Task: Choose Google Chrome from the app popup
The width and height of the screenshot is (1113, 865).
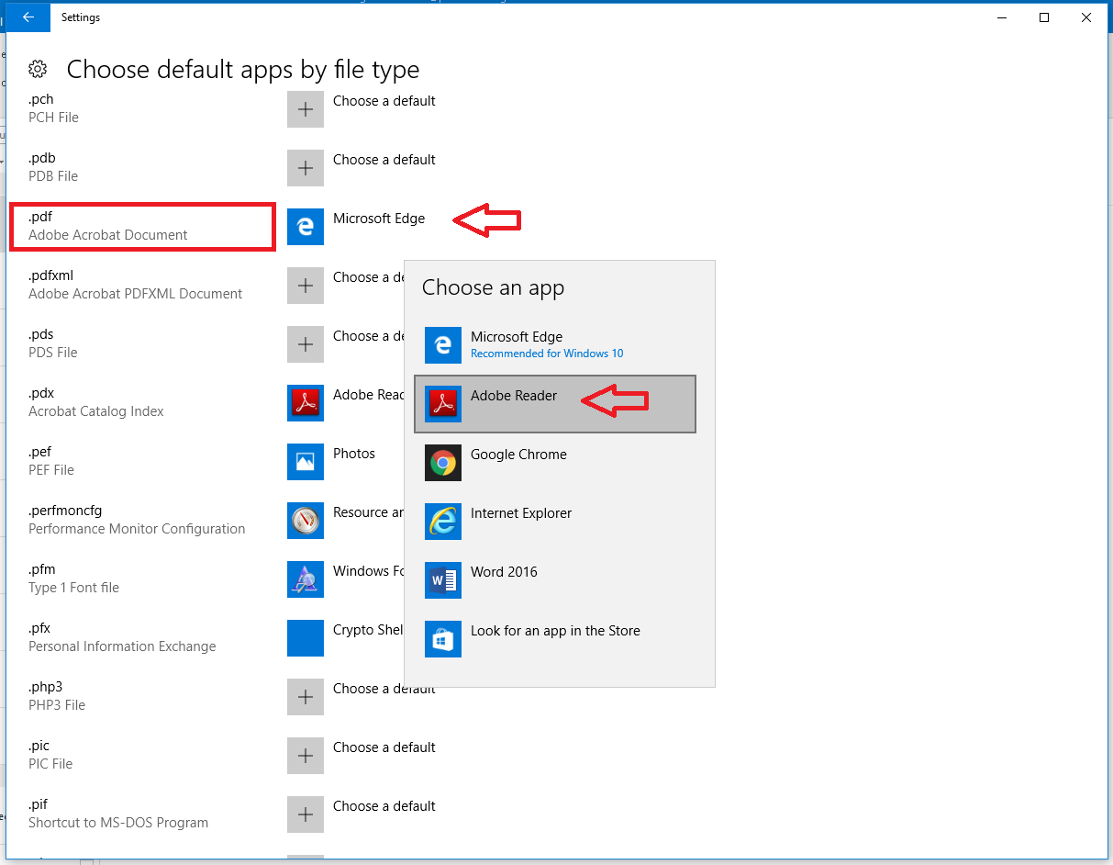Action: point(518,455)
